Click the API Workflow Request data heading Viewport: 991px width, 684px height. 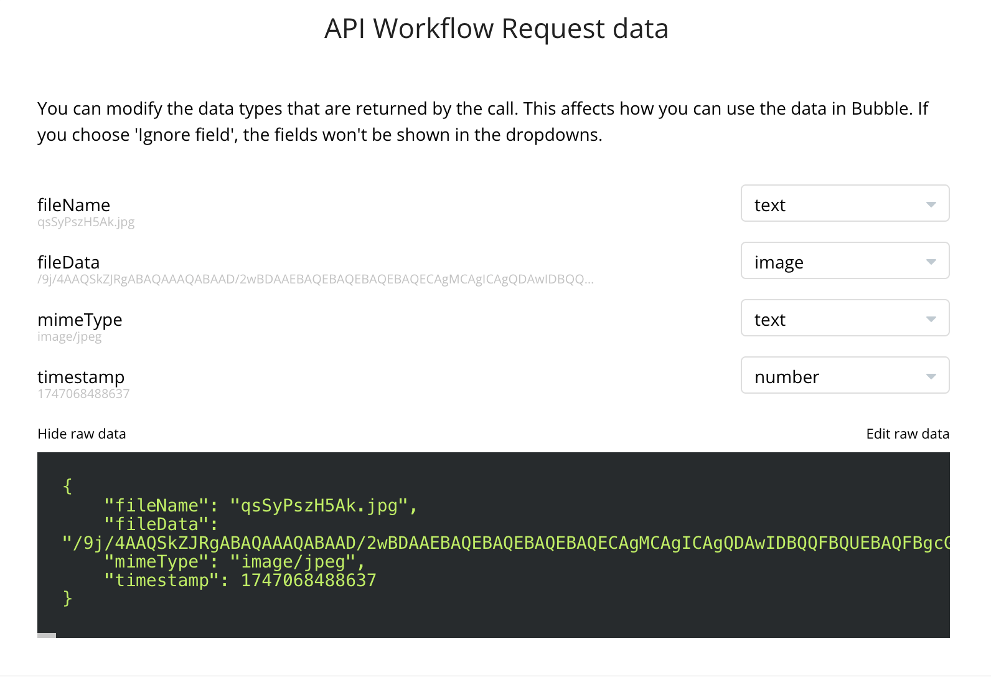click(x=496, y=29)
